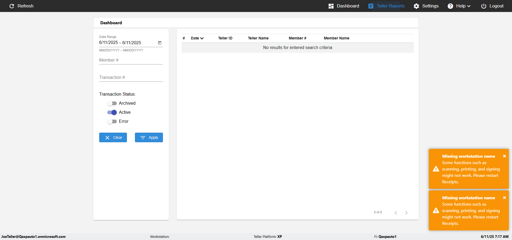Click the filter lines icon on Apply
The width and height of the screenshot is (512, 240).
pos(143,137)
